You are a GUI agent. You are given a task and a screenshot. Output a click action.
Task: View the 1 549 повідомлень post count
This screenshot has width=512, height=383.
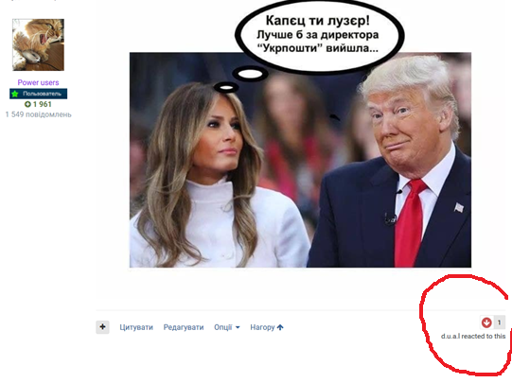[38, 114]
